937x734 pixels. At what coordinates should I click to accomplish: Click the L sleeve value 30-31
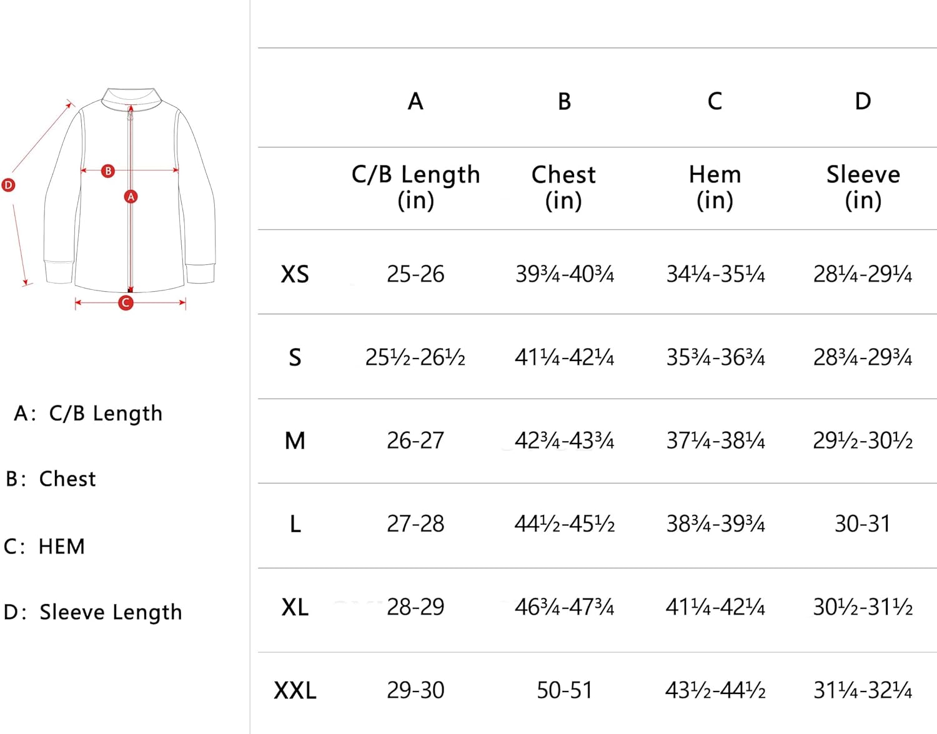(863, 523)
